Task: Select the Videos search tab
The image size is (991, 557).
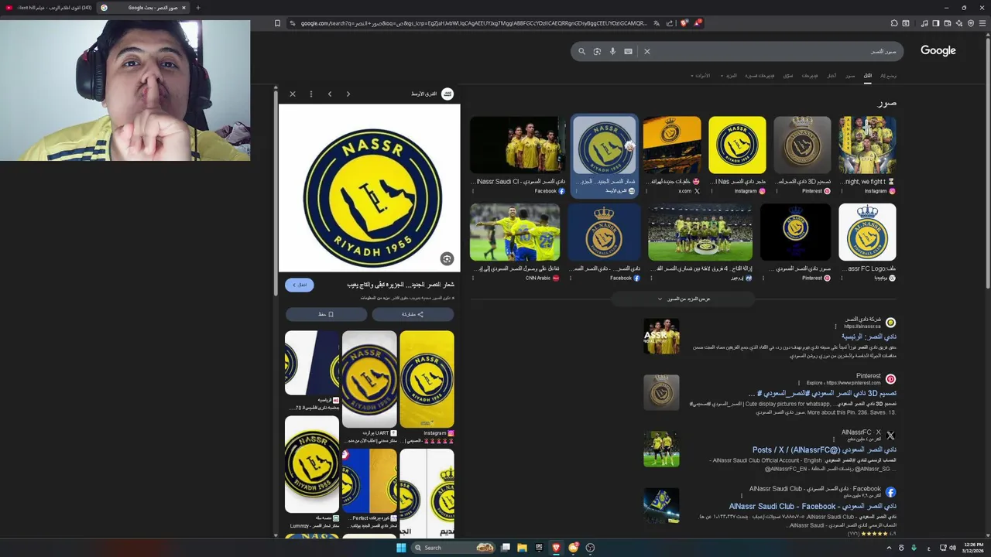Action: coord(809,76)
